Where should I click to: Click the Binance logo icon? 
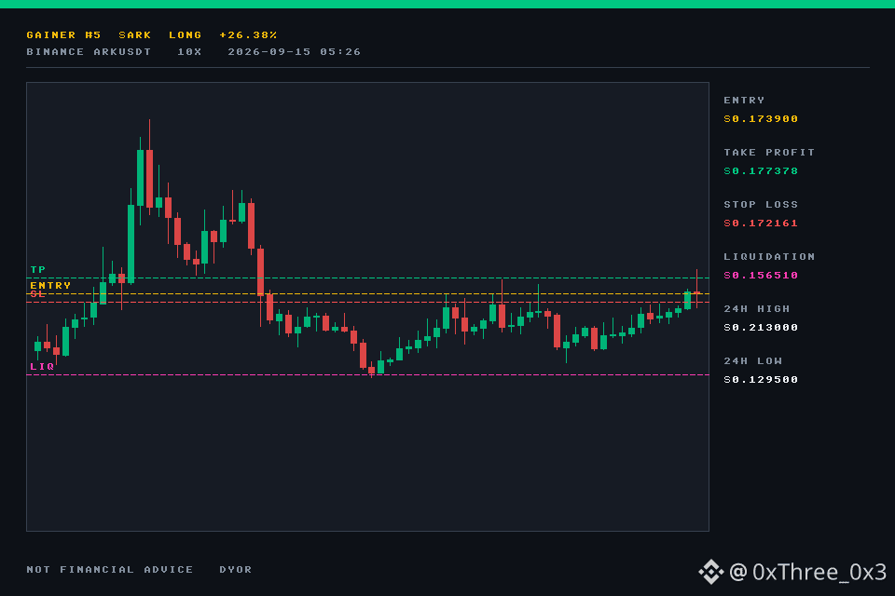[710, 572]
